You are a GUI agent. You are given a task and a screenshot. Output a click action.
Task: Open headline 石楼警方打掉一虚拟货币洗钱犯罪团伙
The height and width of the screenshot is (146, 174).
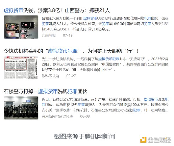(x=46, y=92)
